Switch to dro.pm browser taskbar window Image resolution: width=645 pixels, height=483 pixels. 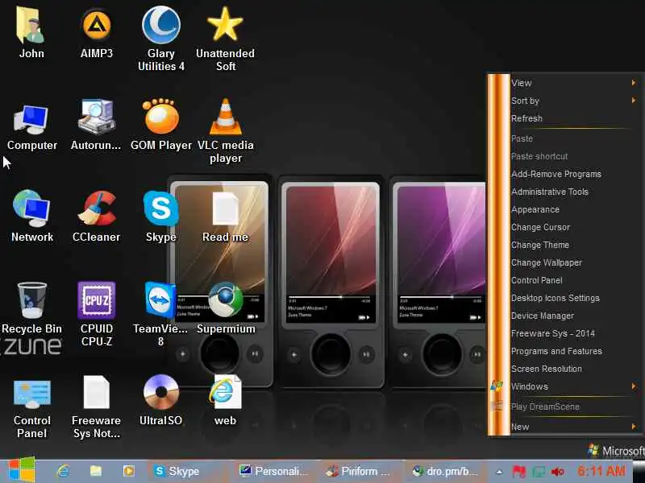[446, 471]
